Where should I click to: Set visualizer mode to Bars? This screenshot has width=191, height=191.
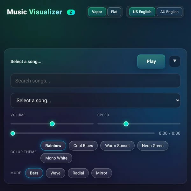(34, 173)
